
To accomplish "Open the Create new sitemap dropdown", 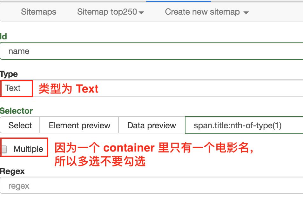I will click(207, 12).
